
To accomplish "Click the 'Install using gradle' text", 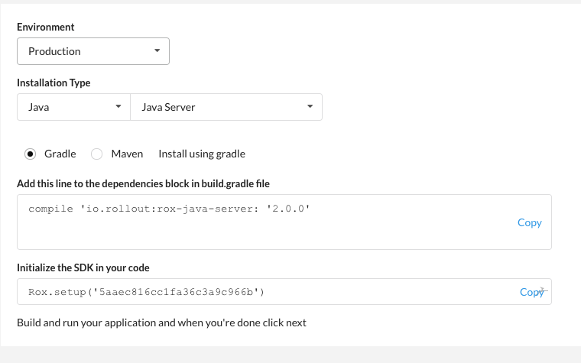I will coord(202,154).
